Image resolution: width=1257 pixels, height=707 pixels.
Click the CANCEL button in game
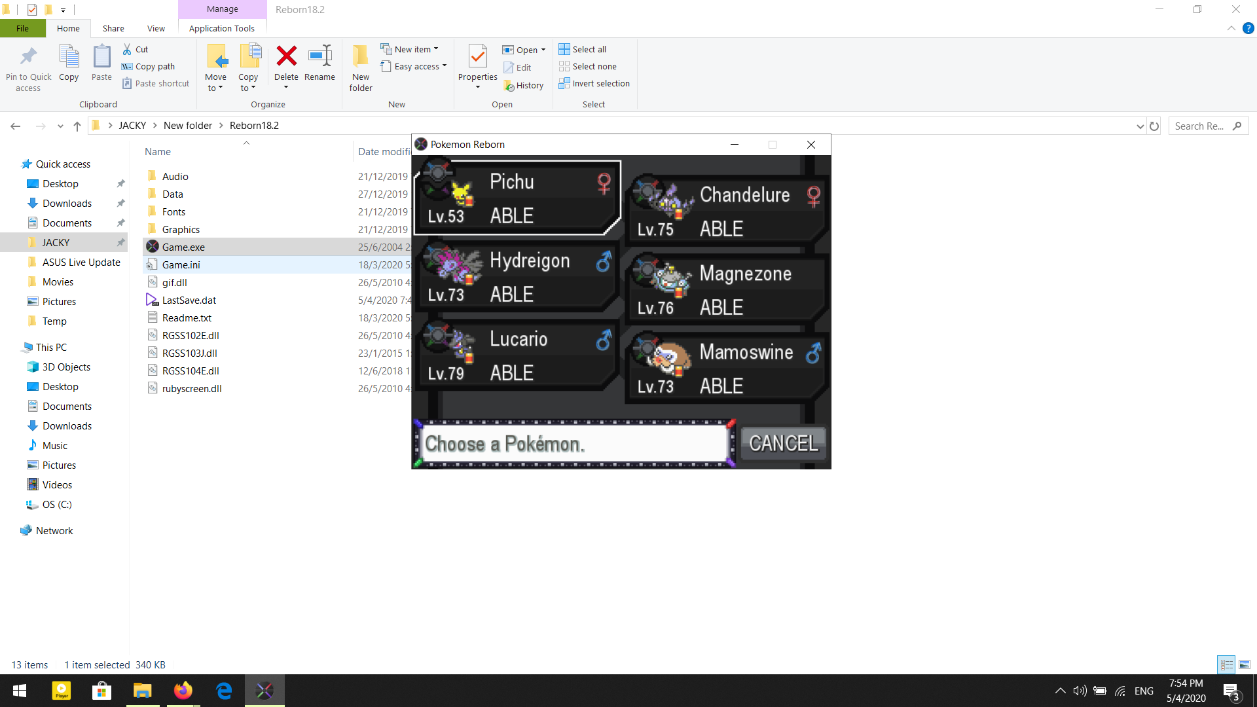(783, 444)
